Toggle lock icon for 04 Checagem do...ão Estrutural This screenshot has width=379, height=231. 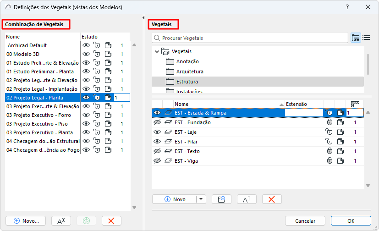point(97,141)
